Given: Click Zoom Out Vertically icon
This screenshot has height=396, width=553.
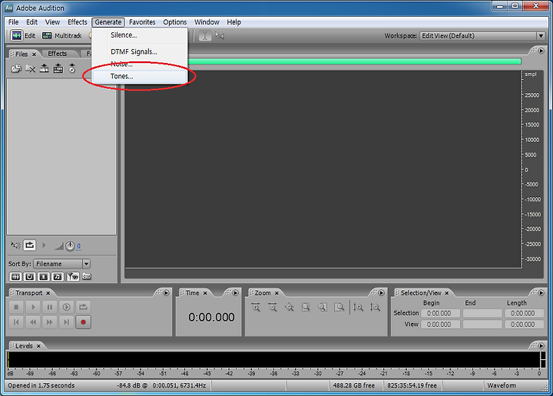Looking at the screenshot, I should pyautogui.click(x=375, y=307).
